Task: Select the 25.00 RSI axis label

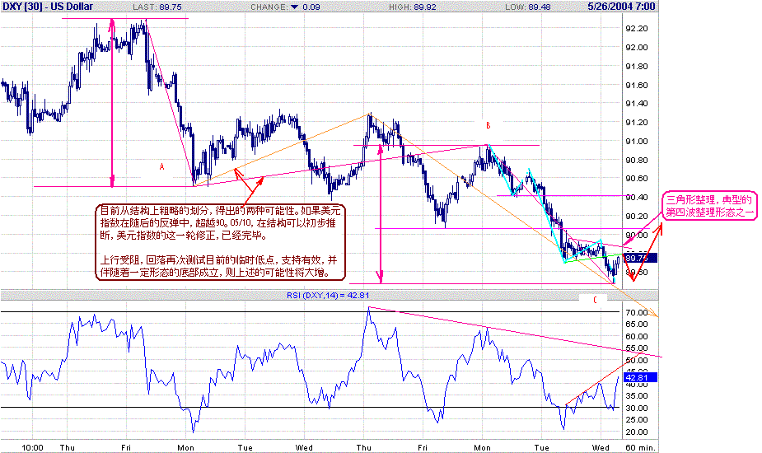Action: coord(636,420)
